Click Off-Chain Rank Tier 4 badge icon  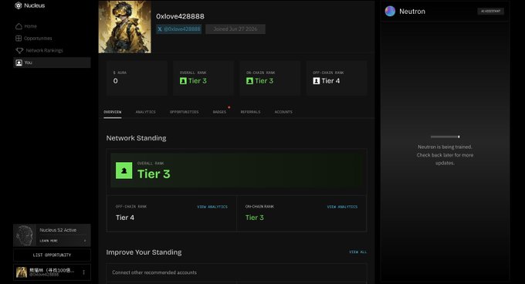tap(317, 81)
